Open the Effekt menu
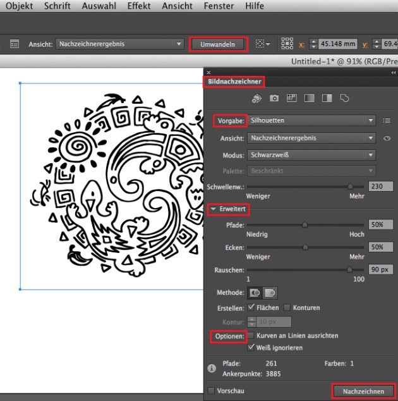This screenshot has width=398, height=401. [139, 6]
